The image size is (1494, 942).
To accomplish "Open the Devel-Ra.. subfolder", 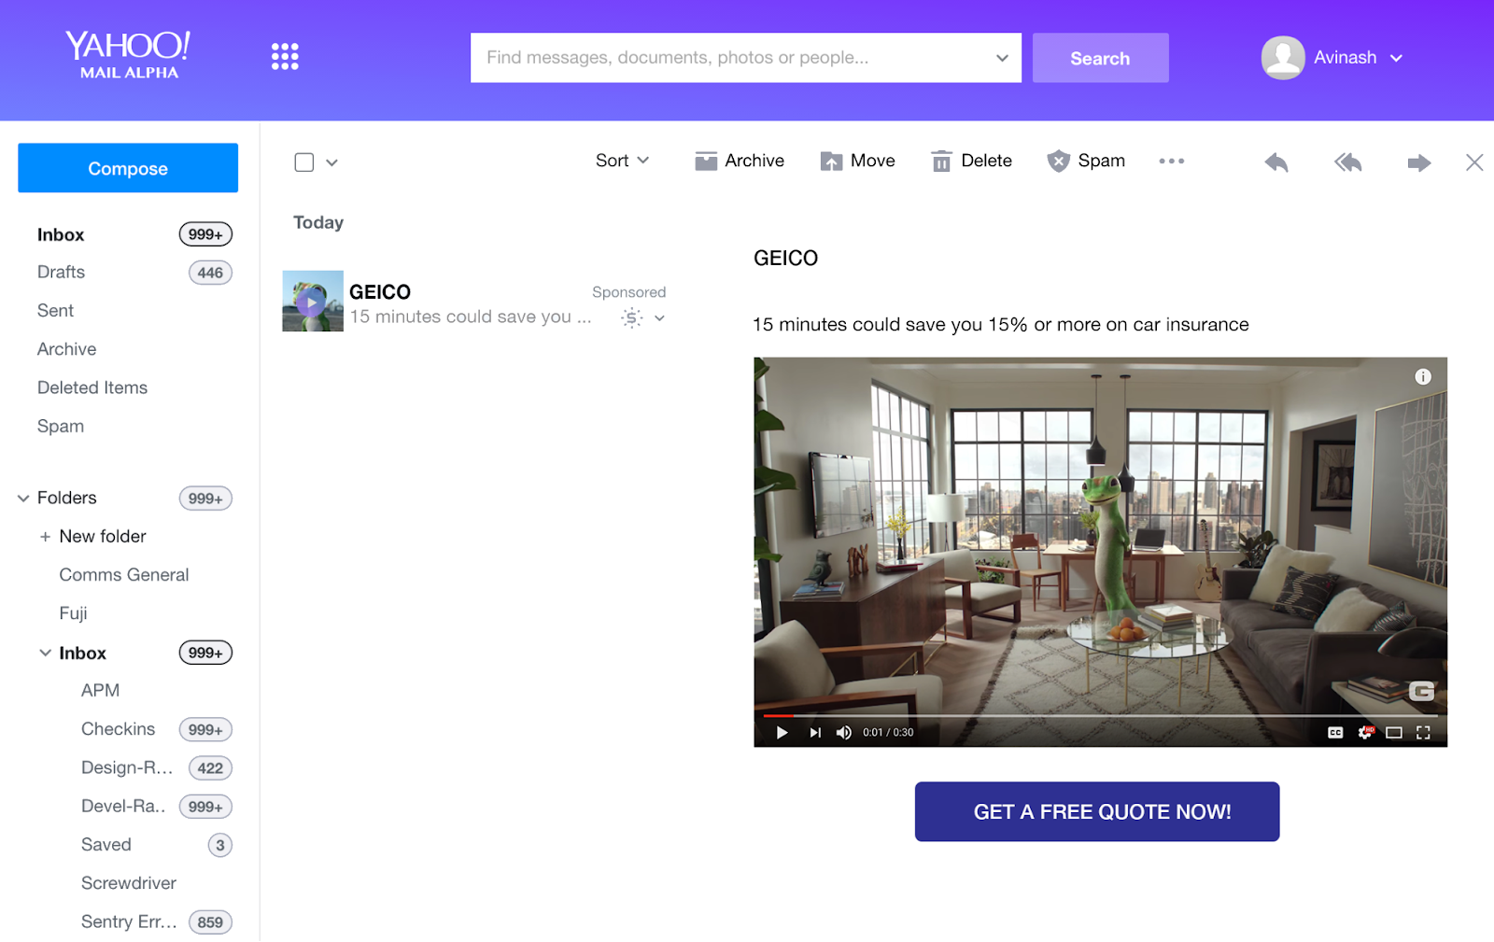I will [123, 807].
